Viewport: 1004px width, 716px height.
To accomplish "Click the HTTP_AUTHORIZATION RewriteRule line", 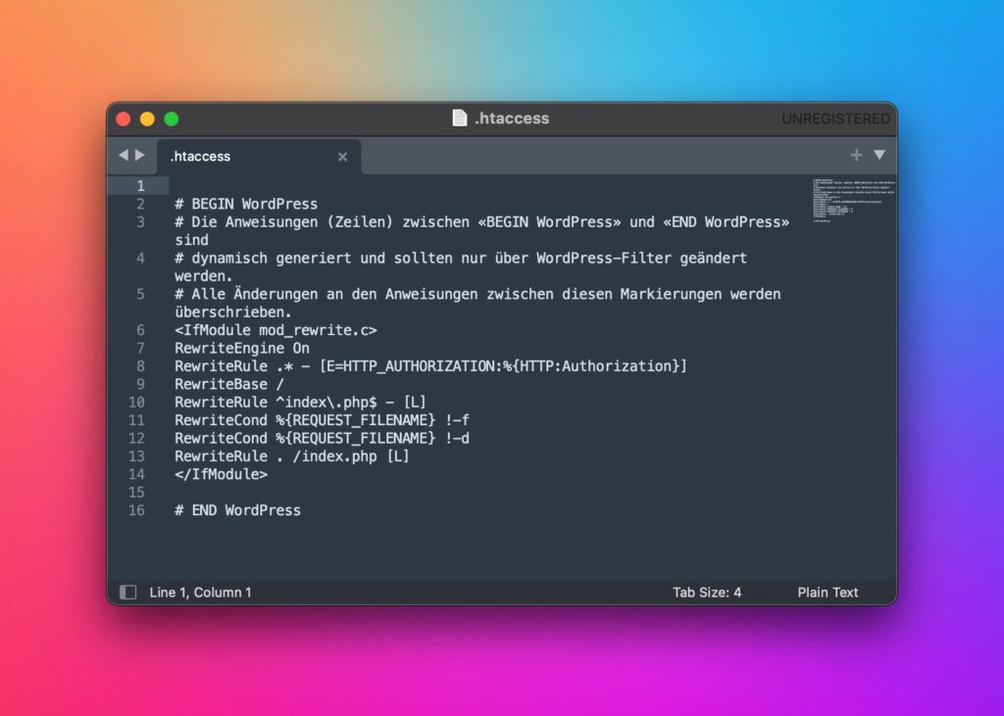I will pos(431,366).
